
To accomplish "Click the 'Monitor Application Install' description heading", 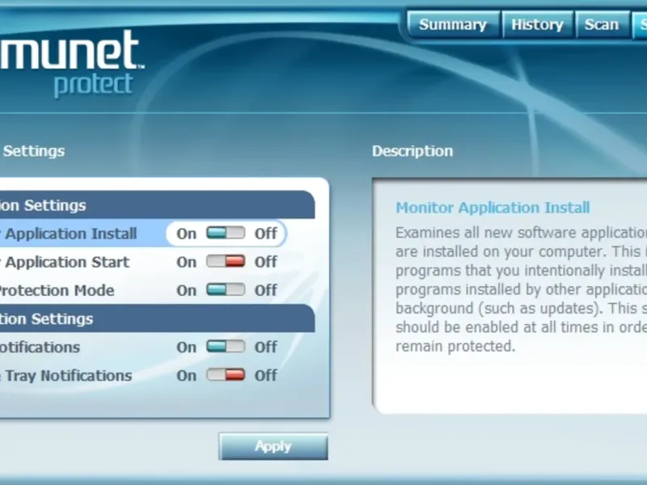I will 493,208.
